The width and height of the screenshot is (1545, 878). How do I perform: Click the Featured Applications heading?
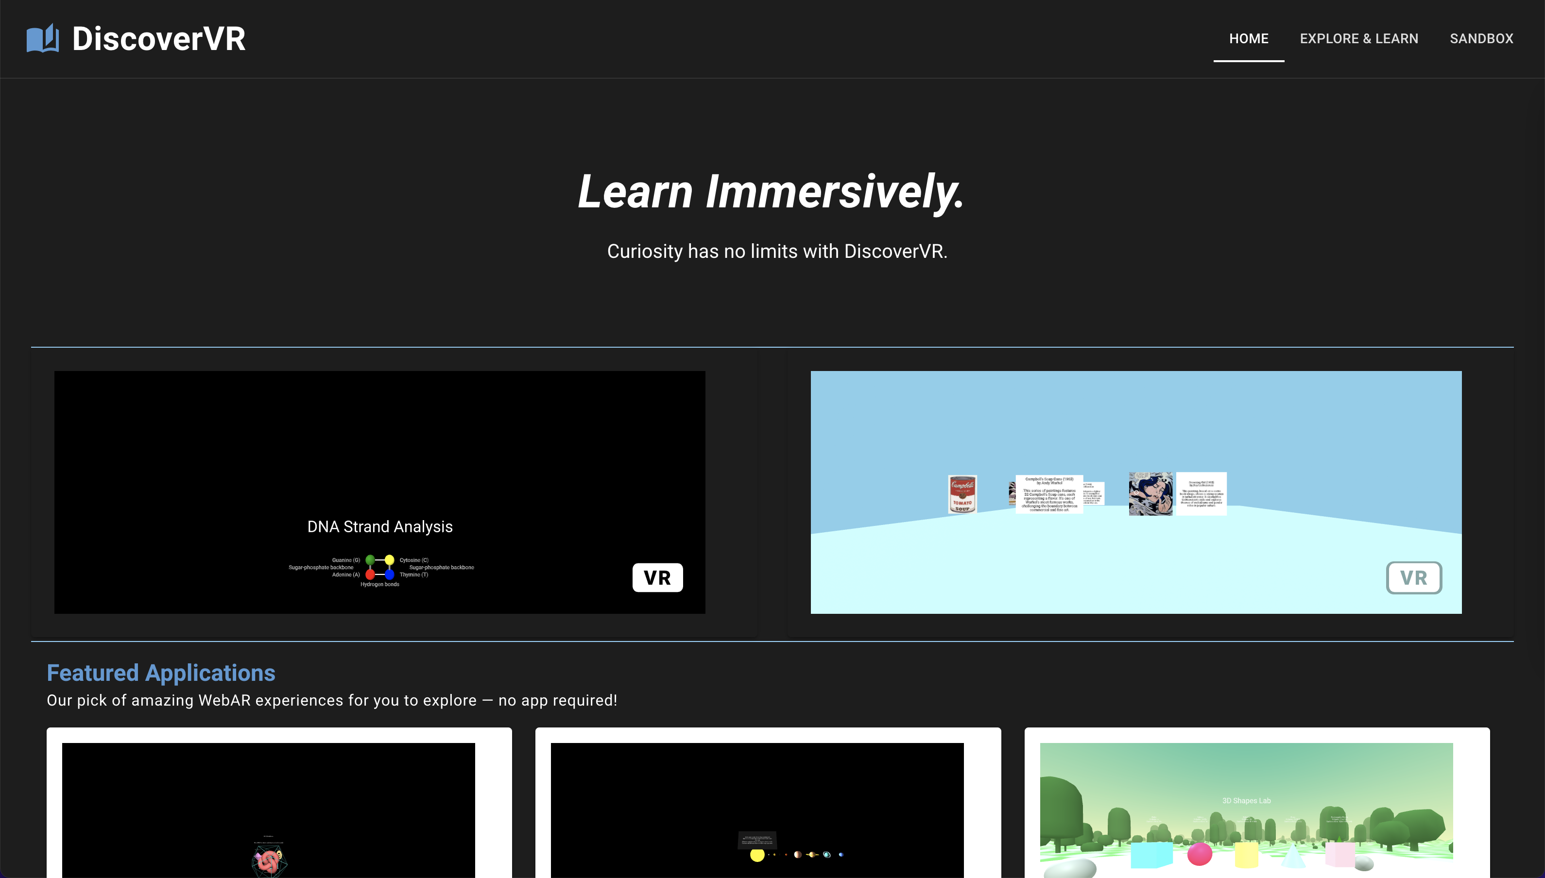tap(161, 673)
